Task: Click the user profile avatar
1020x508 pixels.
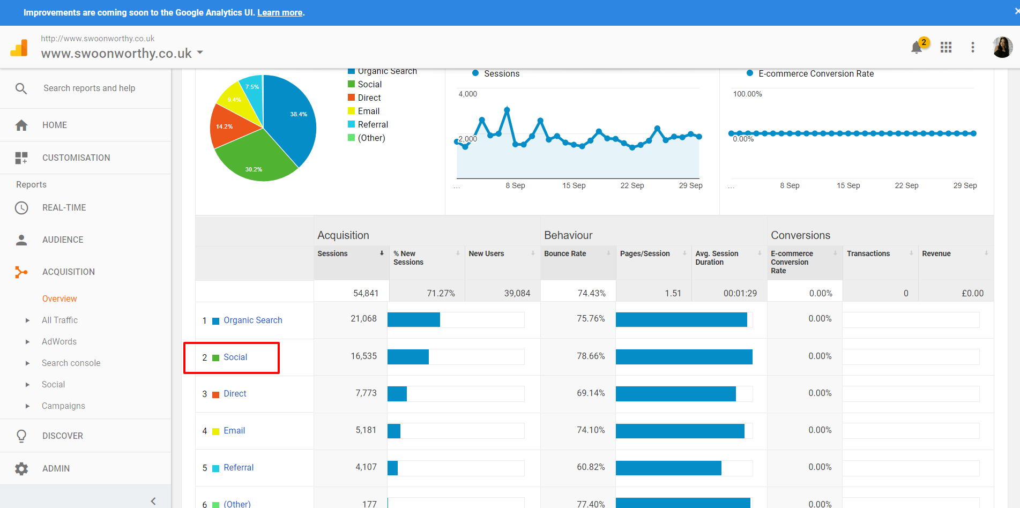Action: click(x=1002, y=47)
